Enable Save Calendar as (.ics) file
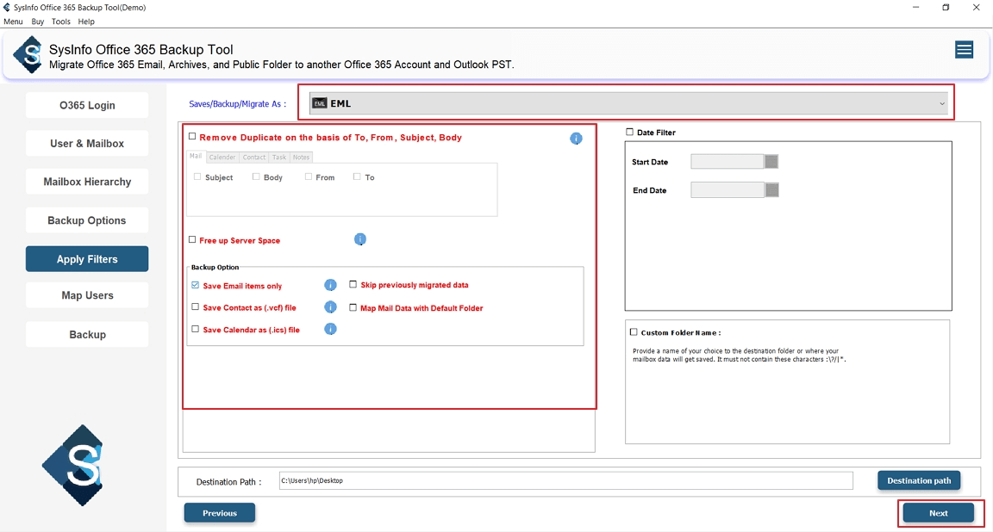Screen dimensions: 993x532 [195, 329]
